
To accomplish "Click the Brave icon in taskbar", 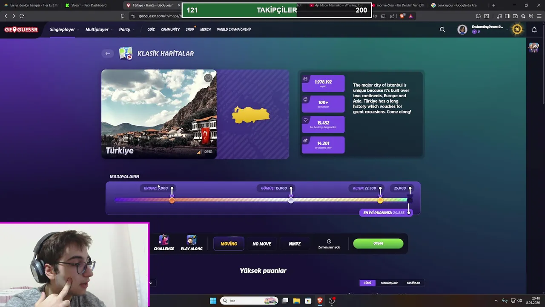I will pyautogui.click(x=320, y=301).
